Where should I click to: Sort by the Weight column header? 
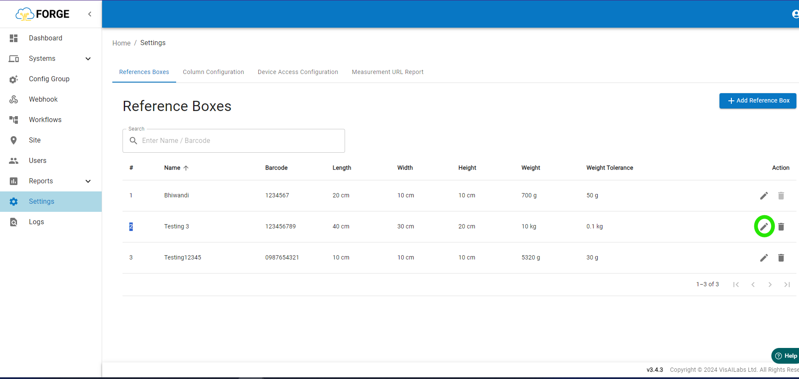click(531, 168)
